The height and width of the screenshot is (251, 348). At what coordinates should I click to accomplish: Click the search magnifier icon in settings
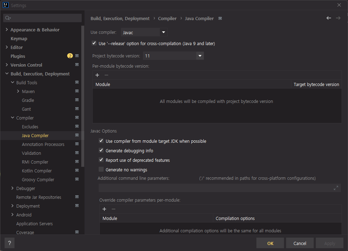(8, 18)
